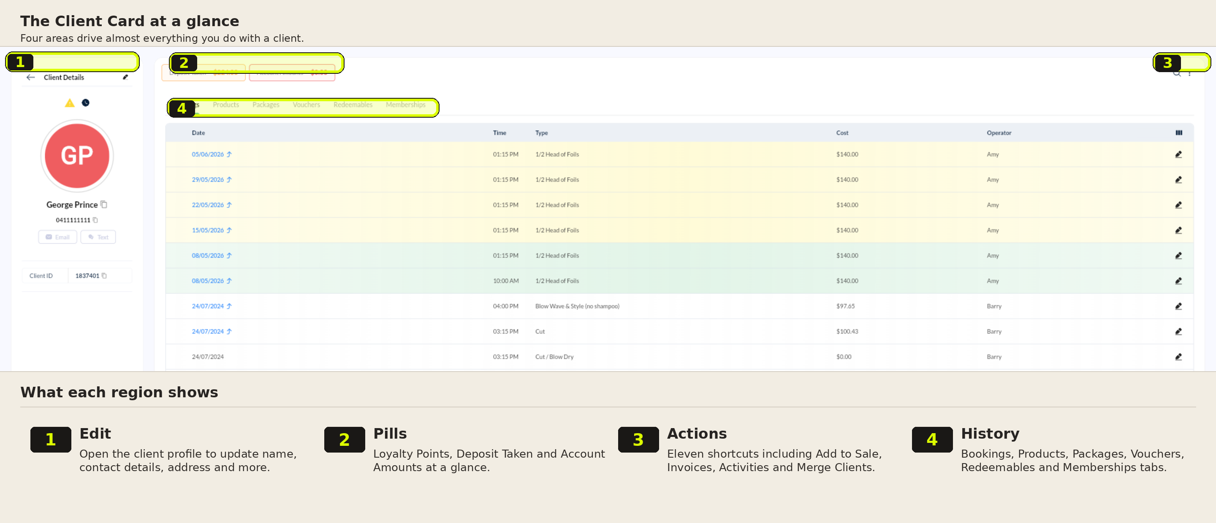The height and width of the screenshot is (523, 1216).
Task: Click the "10:00 AM" time cell
Action: tap(505, 281)
